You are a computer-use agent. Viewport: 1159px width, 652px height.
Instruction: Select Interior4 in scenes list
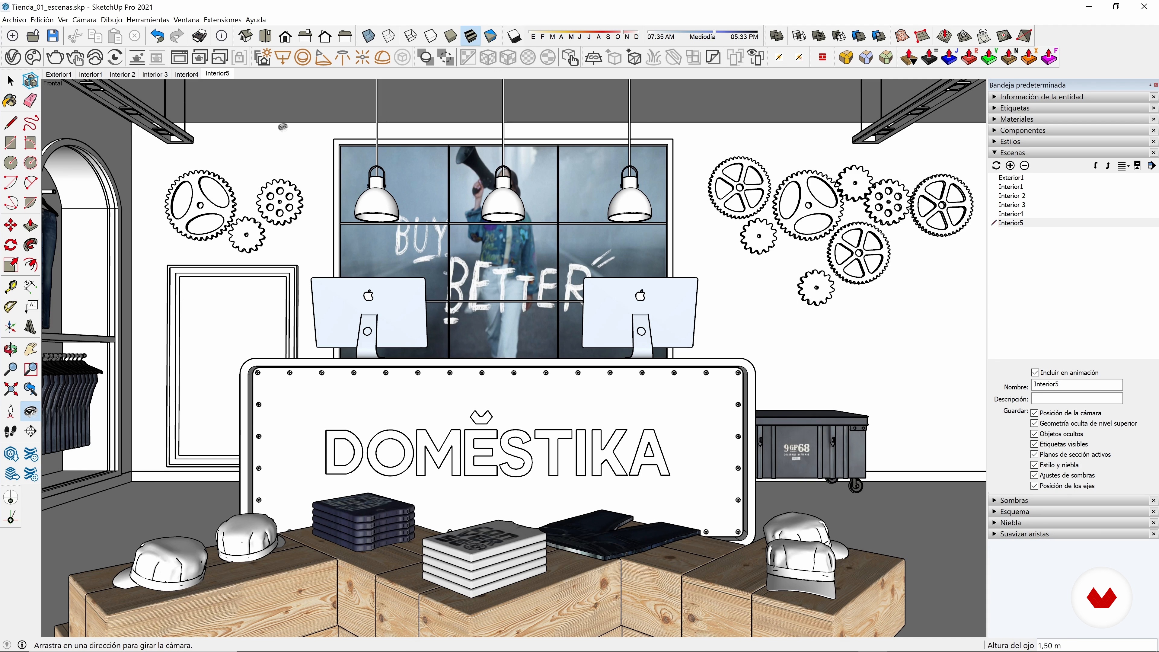click(x=1011, y=214)
